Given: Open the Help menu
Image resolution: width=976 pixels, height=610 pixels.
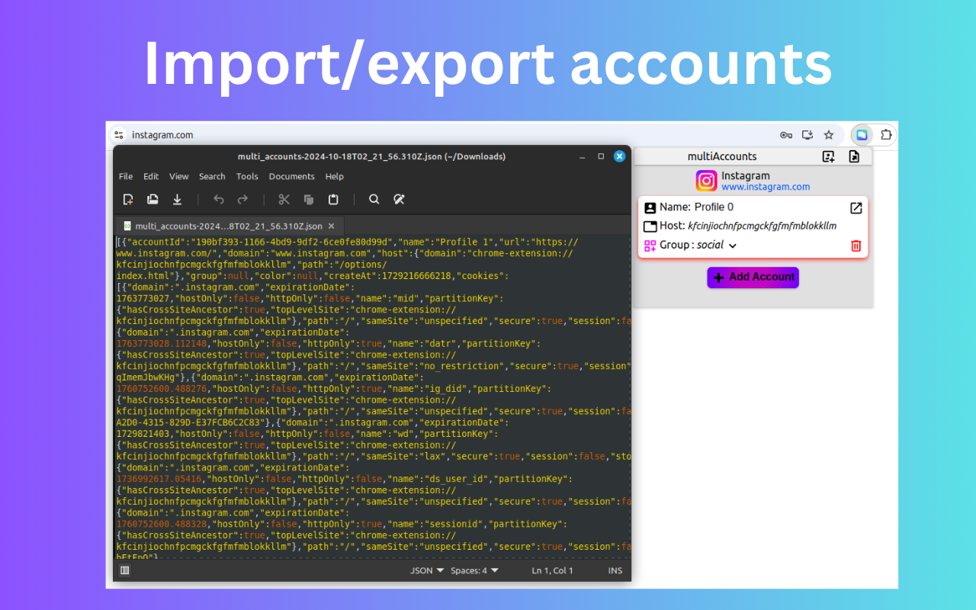Looking at the screenshot, I should pyautogui.click(x=335, y=176).
